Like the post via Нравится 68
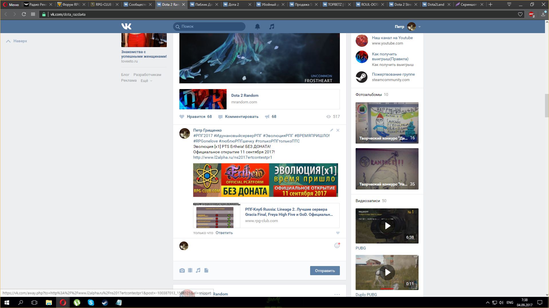This screenshot has height=308, width=549. coord(196,116)
